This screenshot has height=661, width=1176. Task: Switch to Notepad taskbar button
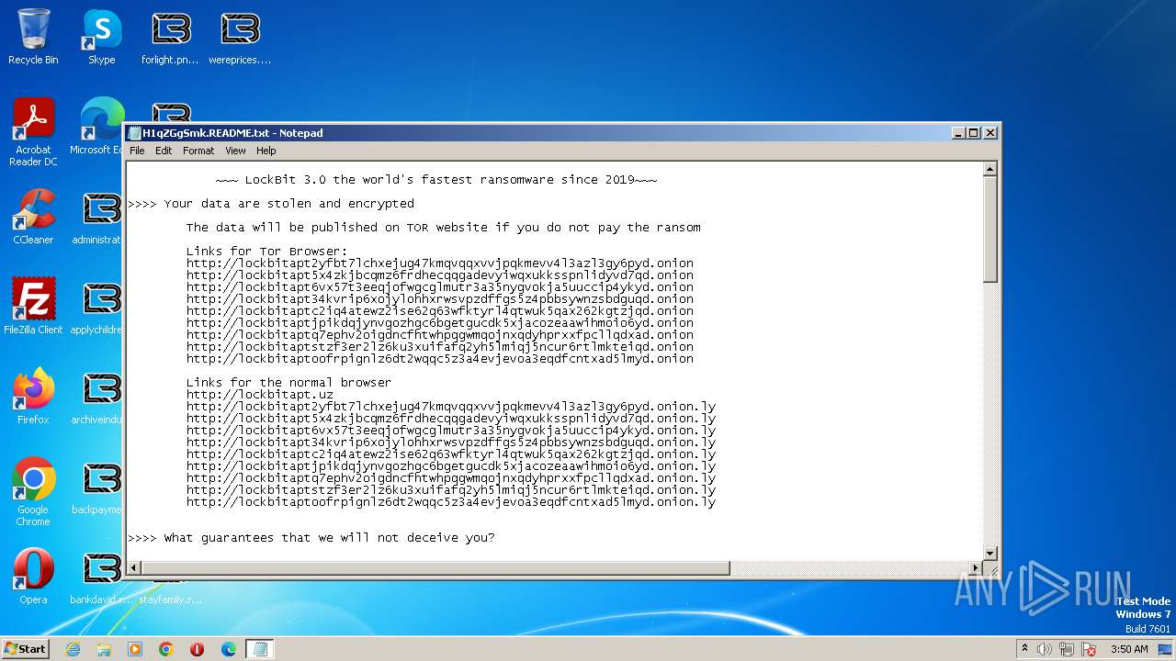tap(260, 649)
